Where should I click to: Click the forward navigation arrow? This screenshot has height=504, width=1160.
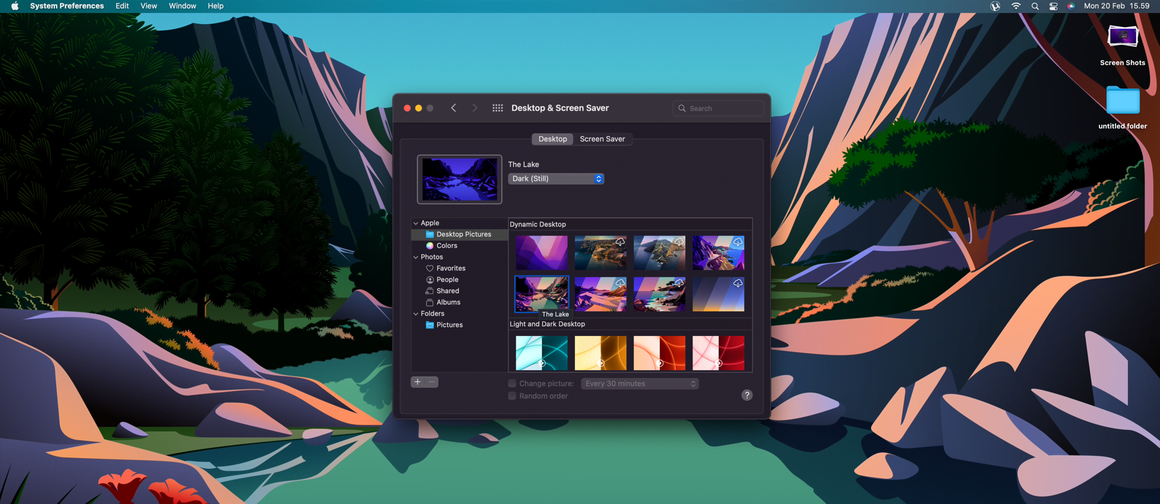tap(474, 108)
